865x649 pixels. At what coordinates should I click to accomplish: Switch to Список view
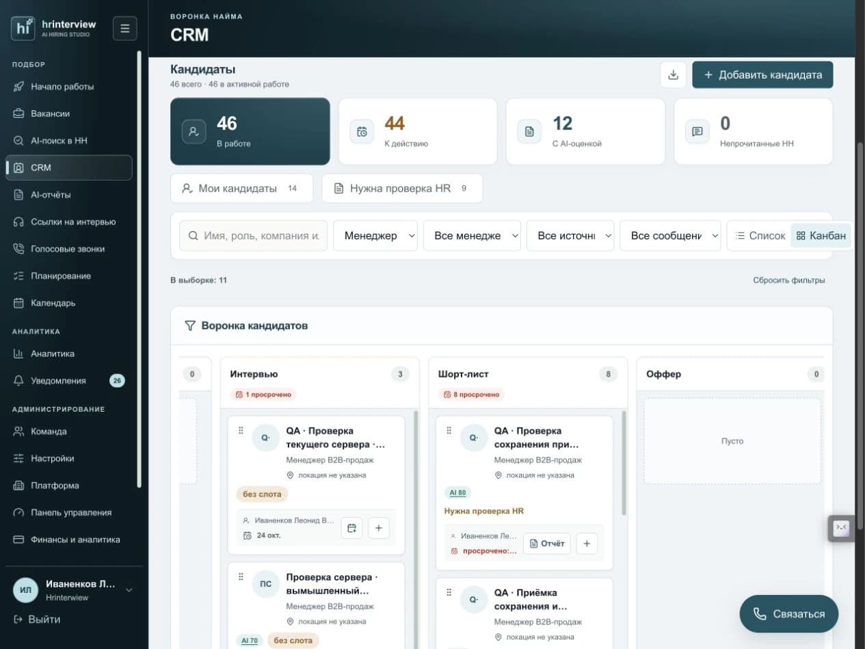[760, 235]
